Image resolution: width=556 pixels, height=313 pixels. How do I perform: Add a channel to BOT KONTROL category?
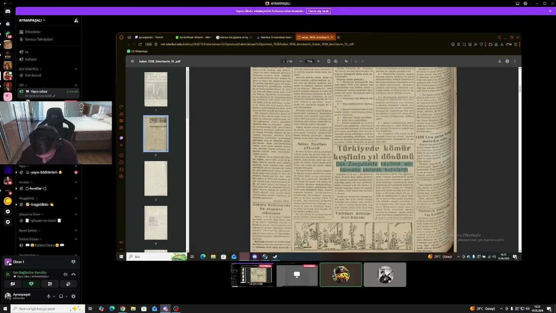(76, 69)
